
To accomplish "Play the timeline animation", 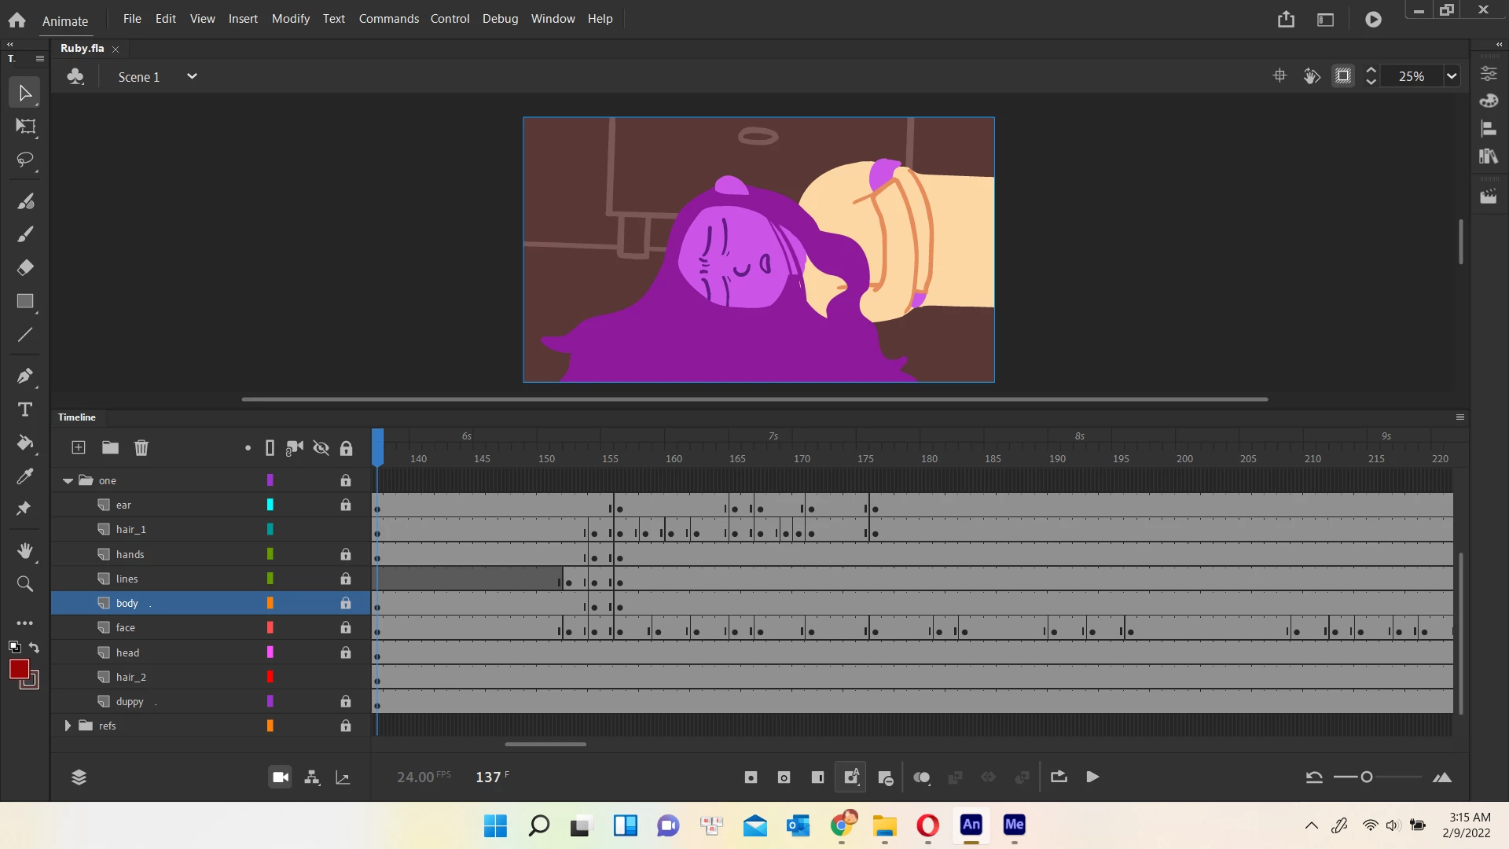I will pos(1092,777).
